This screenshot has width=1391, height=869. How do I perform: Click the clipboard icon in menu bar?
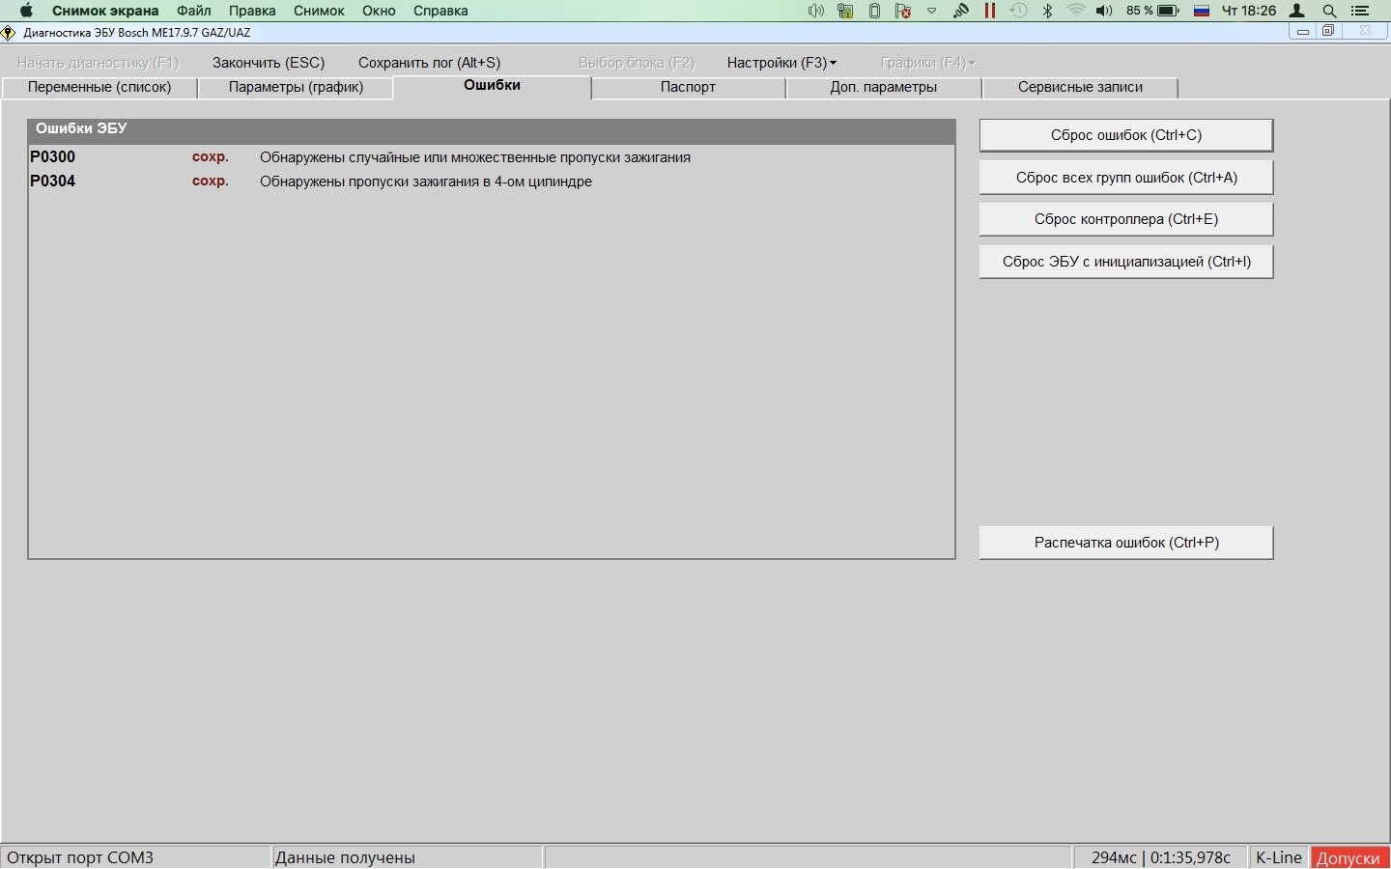point(874,11)
